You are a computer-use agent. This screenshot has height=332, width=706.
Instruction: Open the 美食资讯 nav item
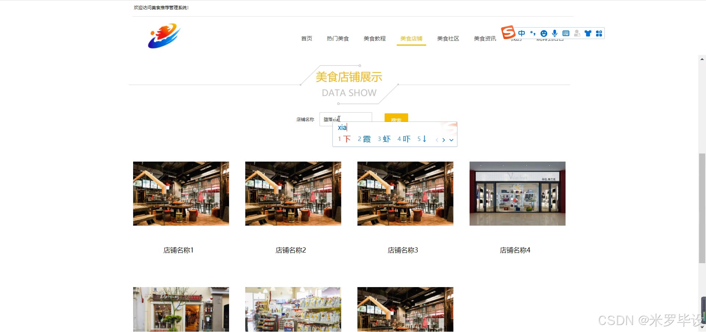pos(485,38)
